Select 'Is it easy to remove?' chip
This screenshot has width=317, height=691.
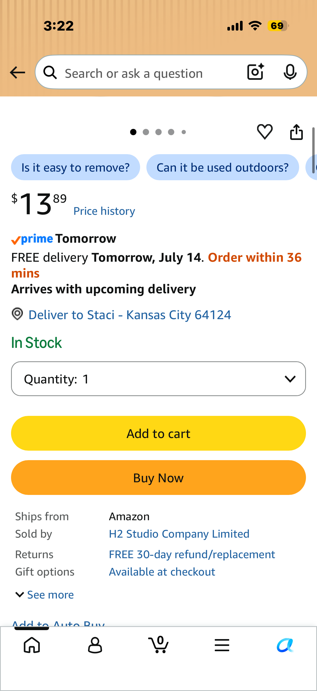pyautogui.click(x=75, y=167)
